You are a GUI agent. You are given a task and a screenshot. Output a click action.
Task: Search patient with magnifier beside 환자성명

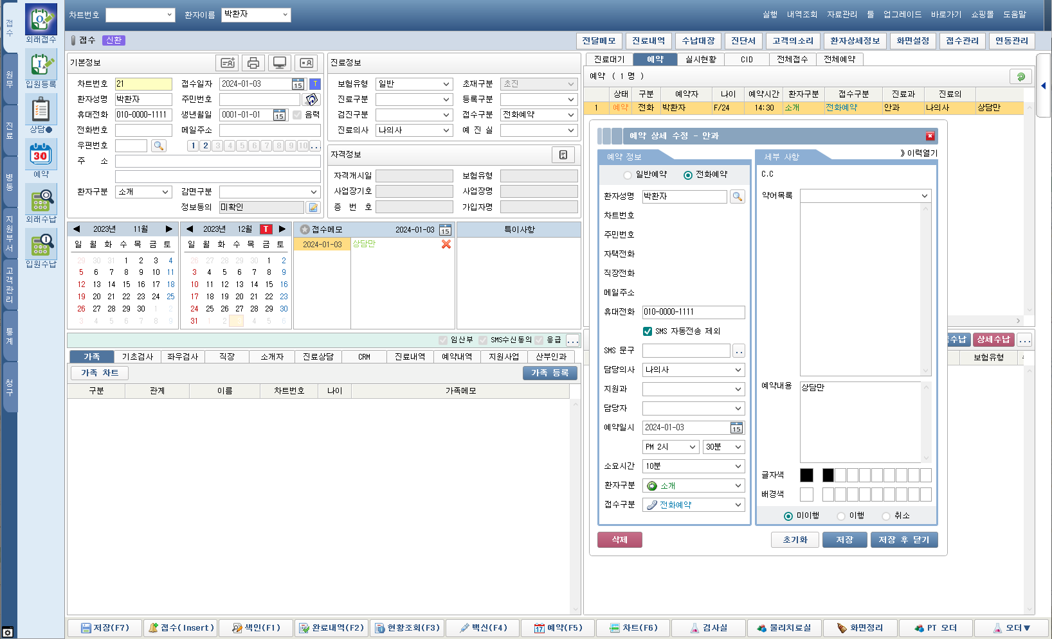[x=737, y=197]
